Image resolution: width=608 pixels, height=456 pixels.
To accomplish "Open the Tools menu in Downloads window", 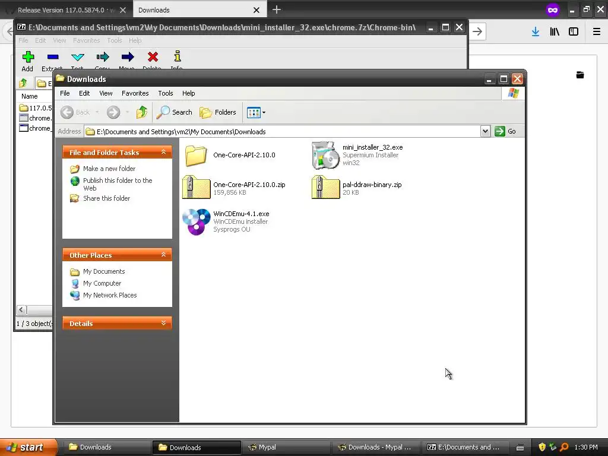I will [x=165, y=93].
